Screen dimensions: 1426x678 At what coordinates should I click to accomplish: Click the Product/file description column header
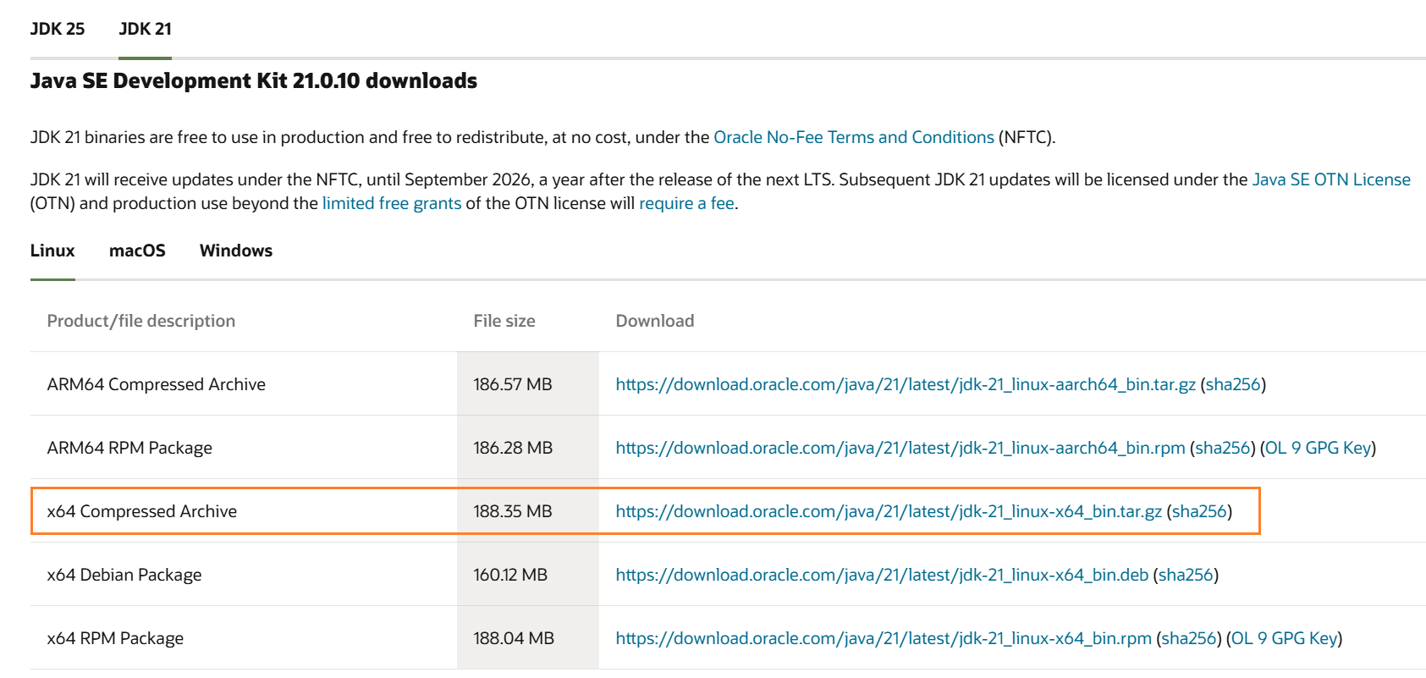click(x=141, y=321)
